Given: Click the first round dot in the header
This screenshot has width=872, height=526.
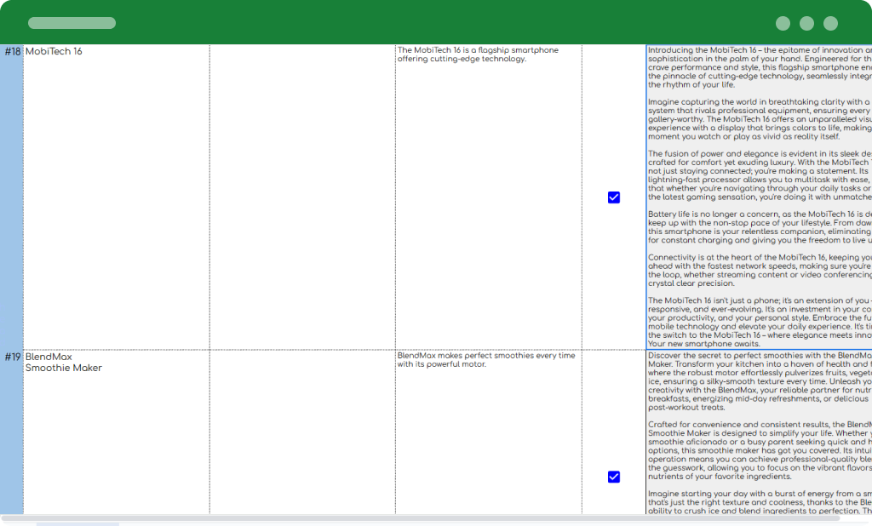Looking at the screenshot, I should point(783,23).
